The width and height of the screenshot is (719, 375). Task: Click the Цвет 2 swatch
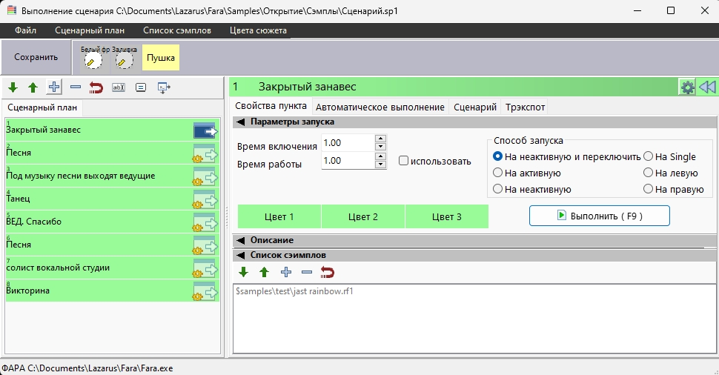(x=363, y=216)
